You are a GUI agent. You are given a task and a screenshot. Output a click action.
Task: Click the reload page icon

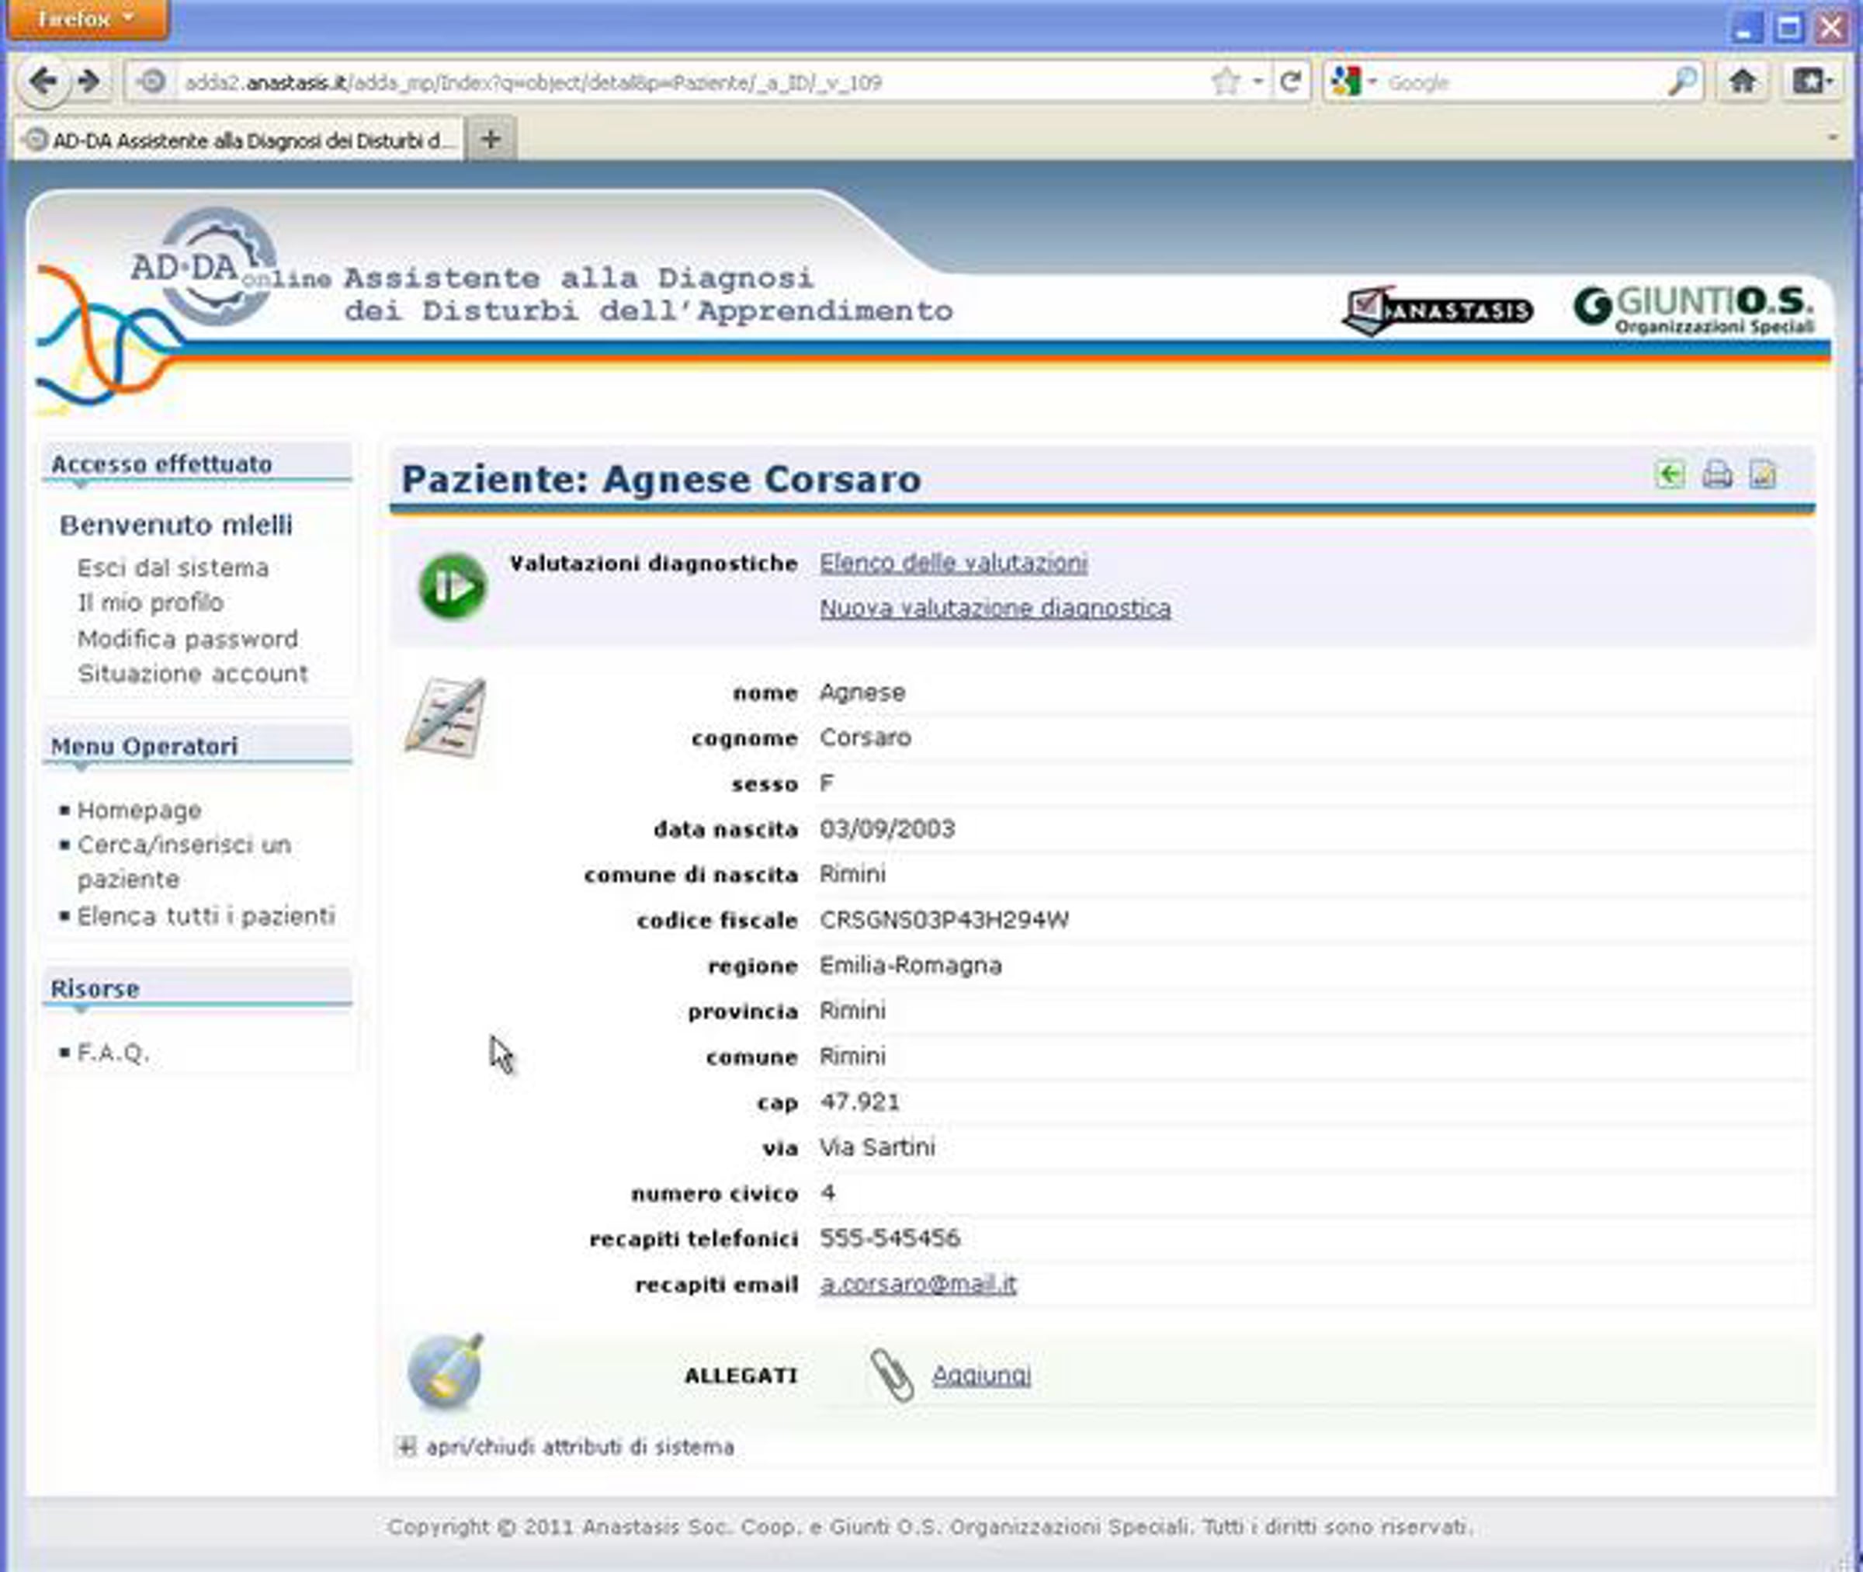tap(1290, 82)
